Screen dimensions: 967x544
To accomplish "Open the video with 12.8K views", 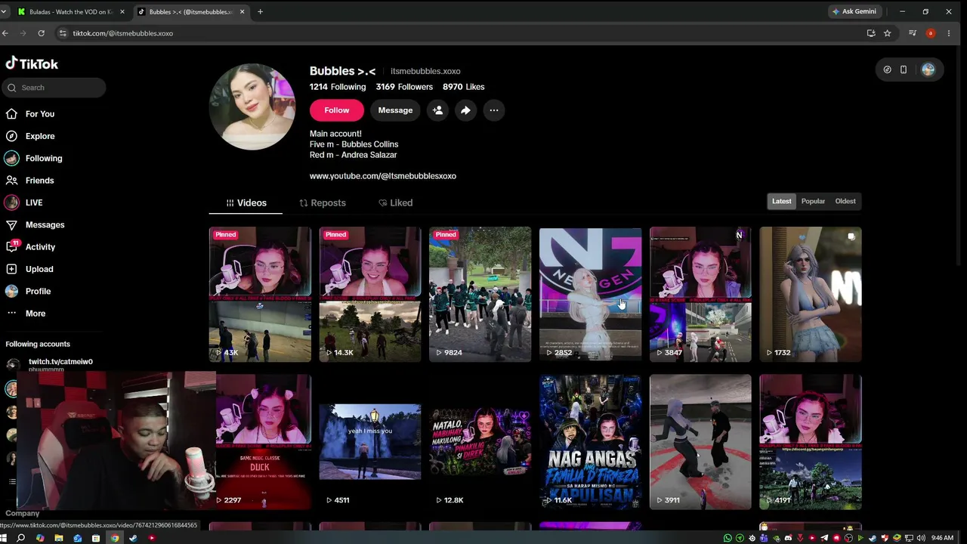I will [x=480, y=442].
